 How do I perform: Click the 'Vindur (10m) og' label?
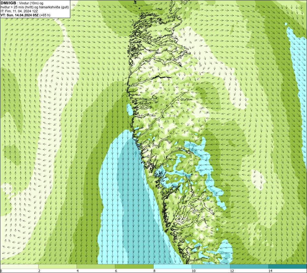pos(31,3)
